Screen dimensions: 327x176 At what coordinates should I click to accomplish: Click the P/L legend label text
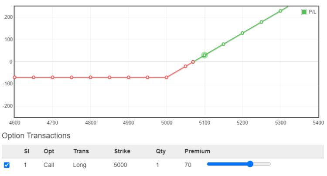tap(313, 12)
